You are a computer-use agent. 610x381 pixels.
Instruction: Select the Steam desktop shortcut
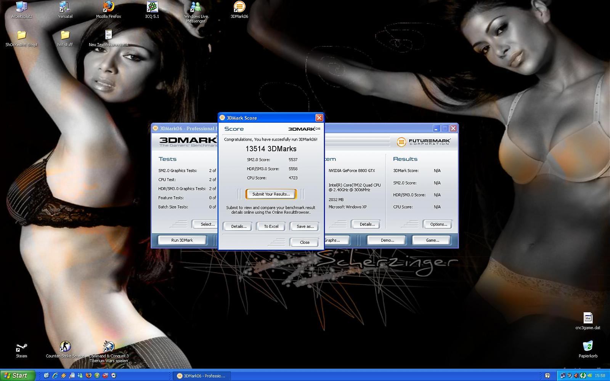(22, 350)
